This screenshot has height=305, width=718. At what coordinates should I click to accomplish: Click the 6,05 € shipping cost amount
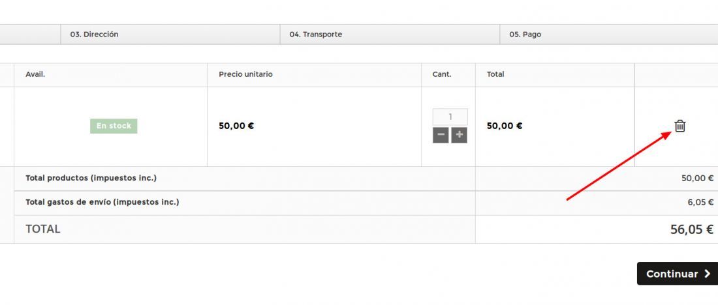coord(700,202)
